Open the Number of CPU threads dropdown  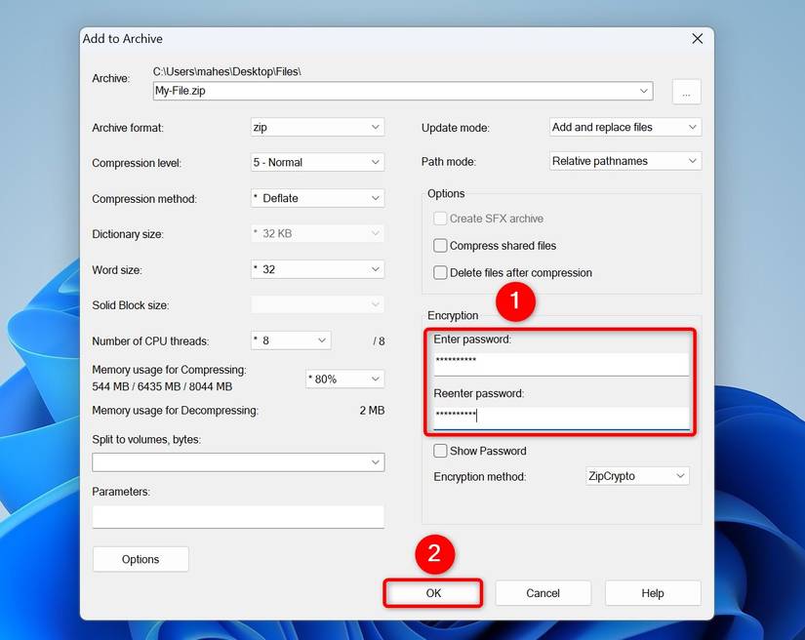pyautogui.click(x=291, y=340)
